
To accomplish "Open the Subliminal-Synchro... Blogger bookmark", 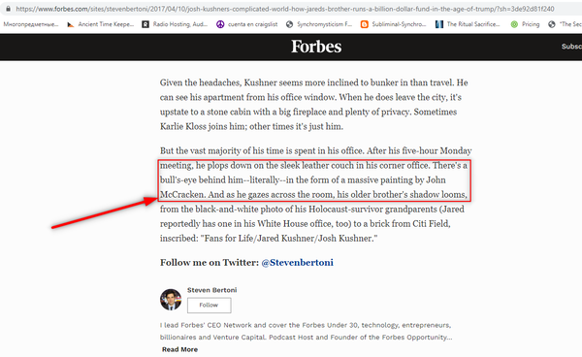I will coord(365,24).
